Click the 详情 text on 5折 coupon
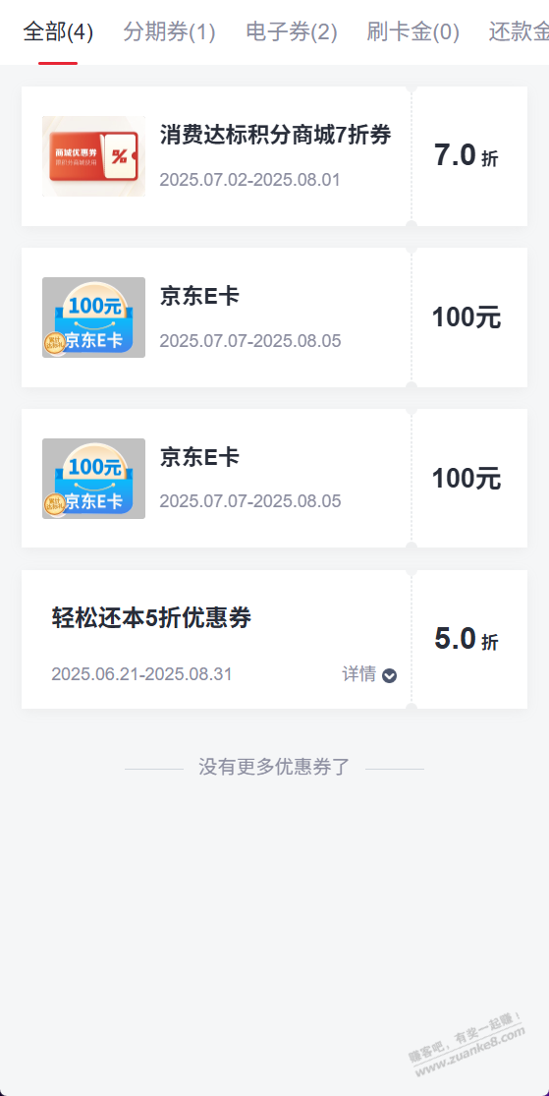The image size is (549, 1096). coord(359,674)
